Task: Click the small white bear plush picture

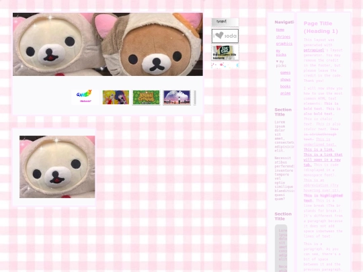Action: [x=57, y=167]
